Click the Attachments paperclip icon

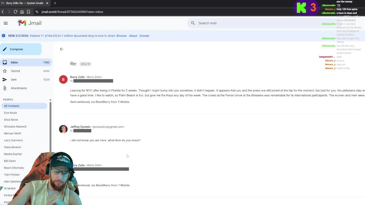[x=5, y=88]
